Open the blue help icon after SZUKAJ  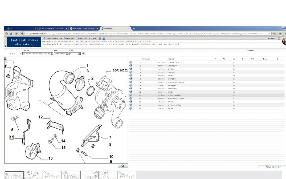tap(104, 38)
